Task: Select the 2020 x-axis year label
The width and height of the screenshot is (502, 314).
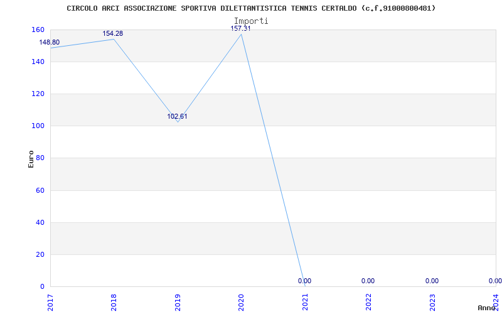Action: 241,302
